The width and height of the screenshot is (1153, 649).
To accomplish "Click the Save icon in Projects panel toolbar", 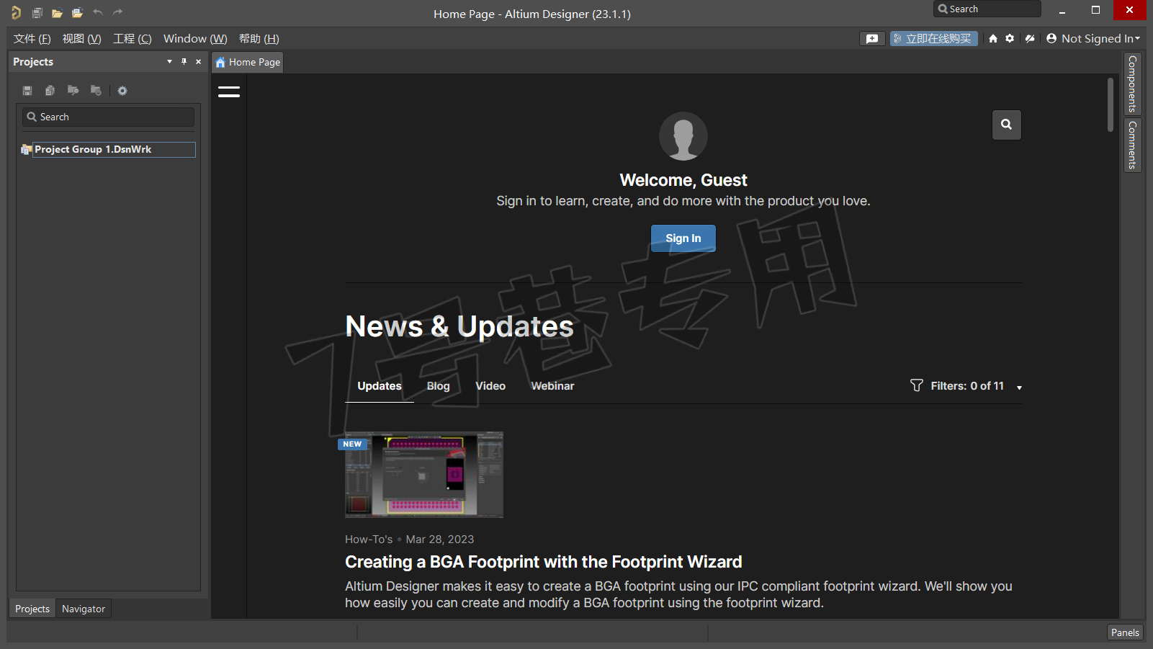I will [x=27, y=91].
